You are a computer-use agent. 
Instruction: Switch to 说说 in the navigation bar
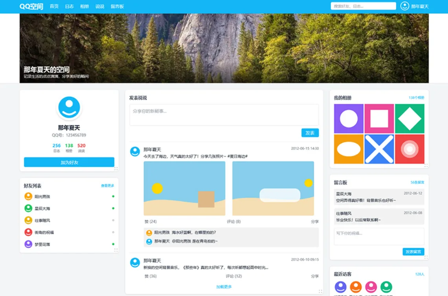coord(100,6)
